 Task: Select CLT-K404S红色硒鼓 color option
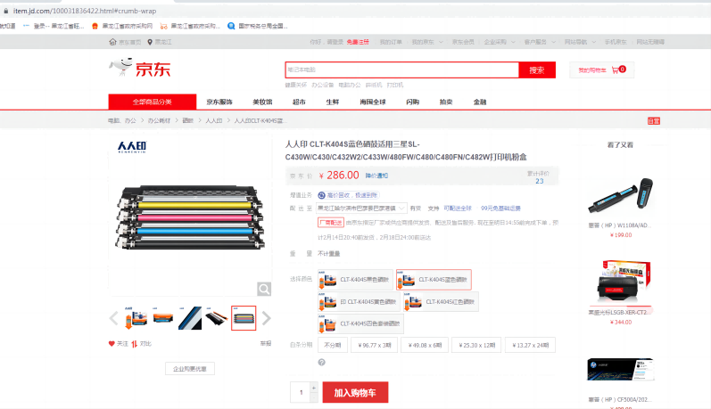pos(441,302)
